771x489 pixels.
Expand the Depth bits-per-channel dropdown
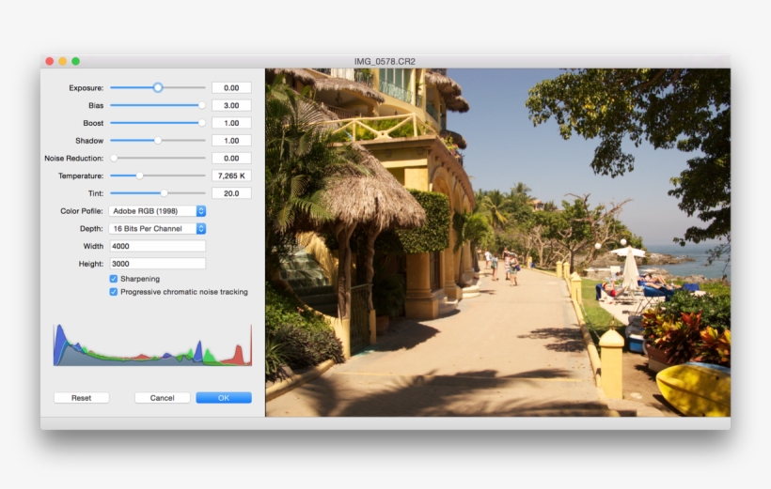(x=157, y=229)
